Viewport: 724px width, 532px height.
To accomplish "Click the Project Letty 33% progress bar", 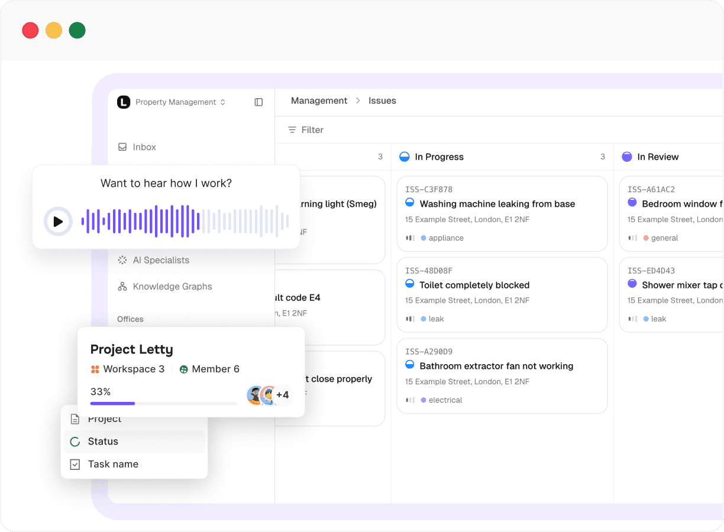I will pyautogui.click(x=163, y=404).
